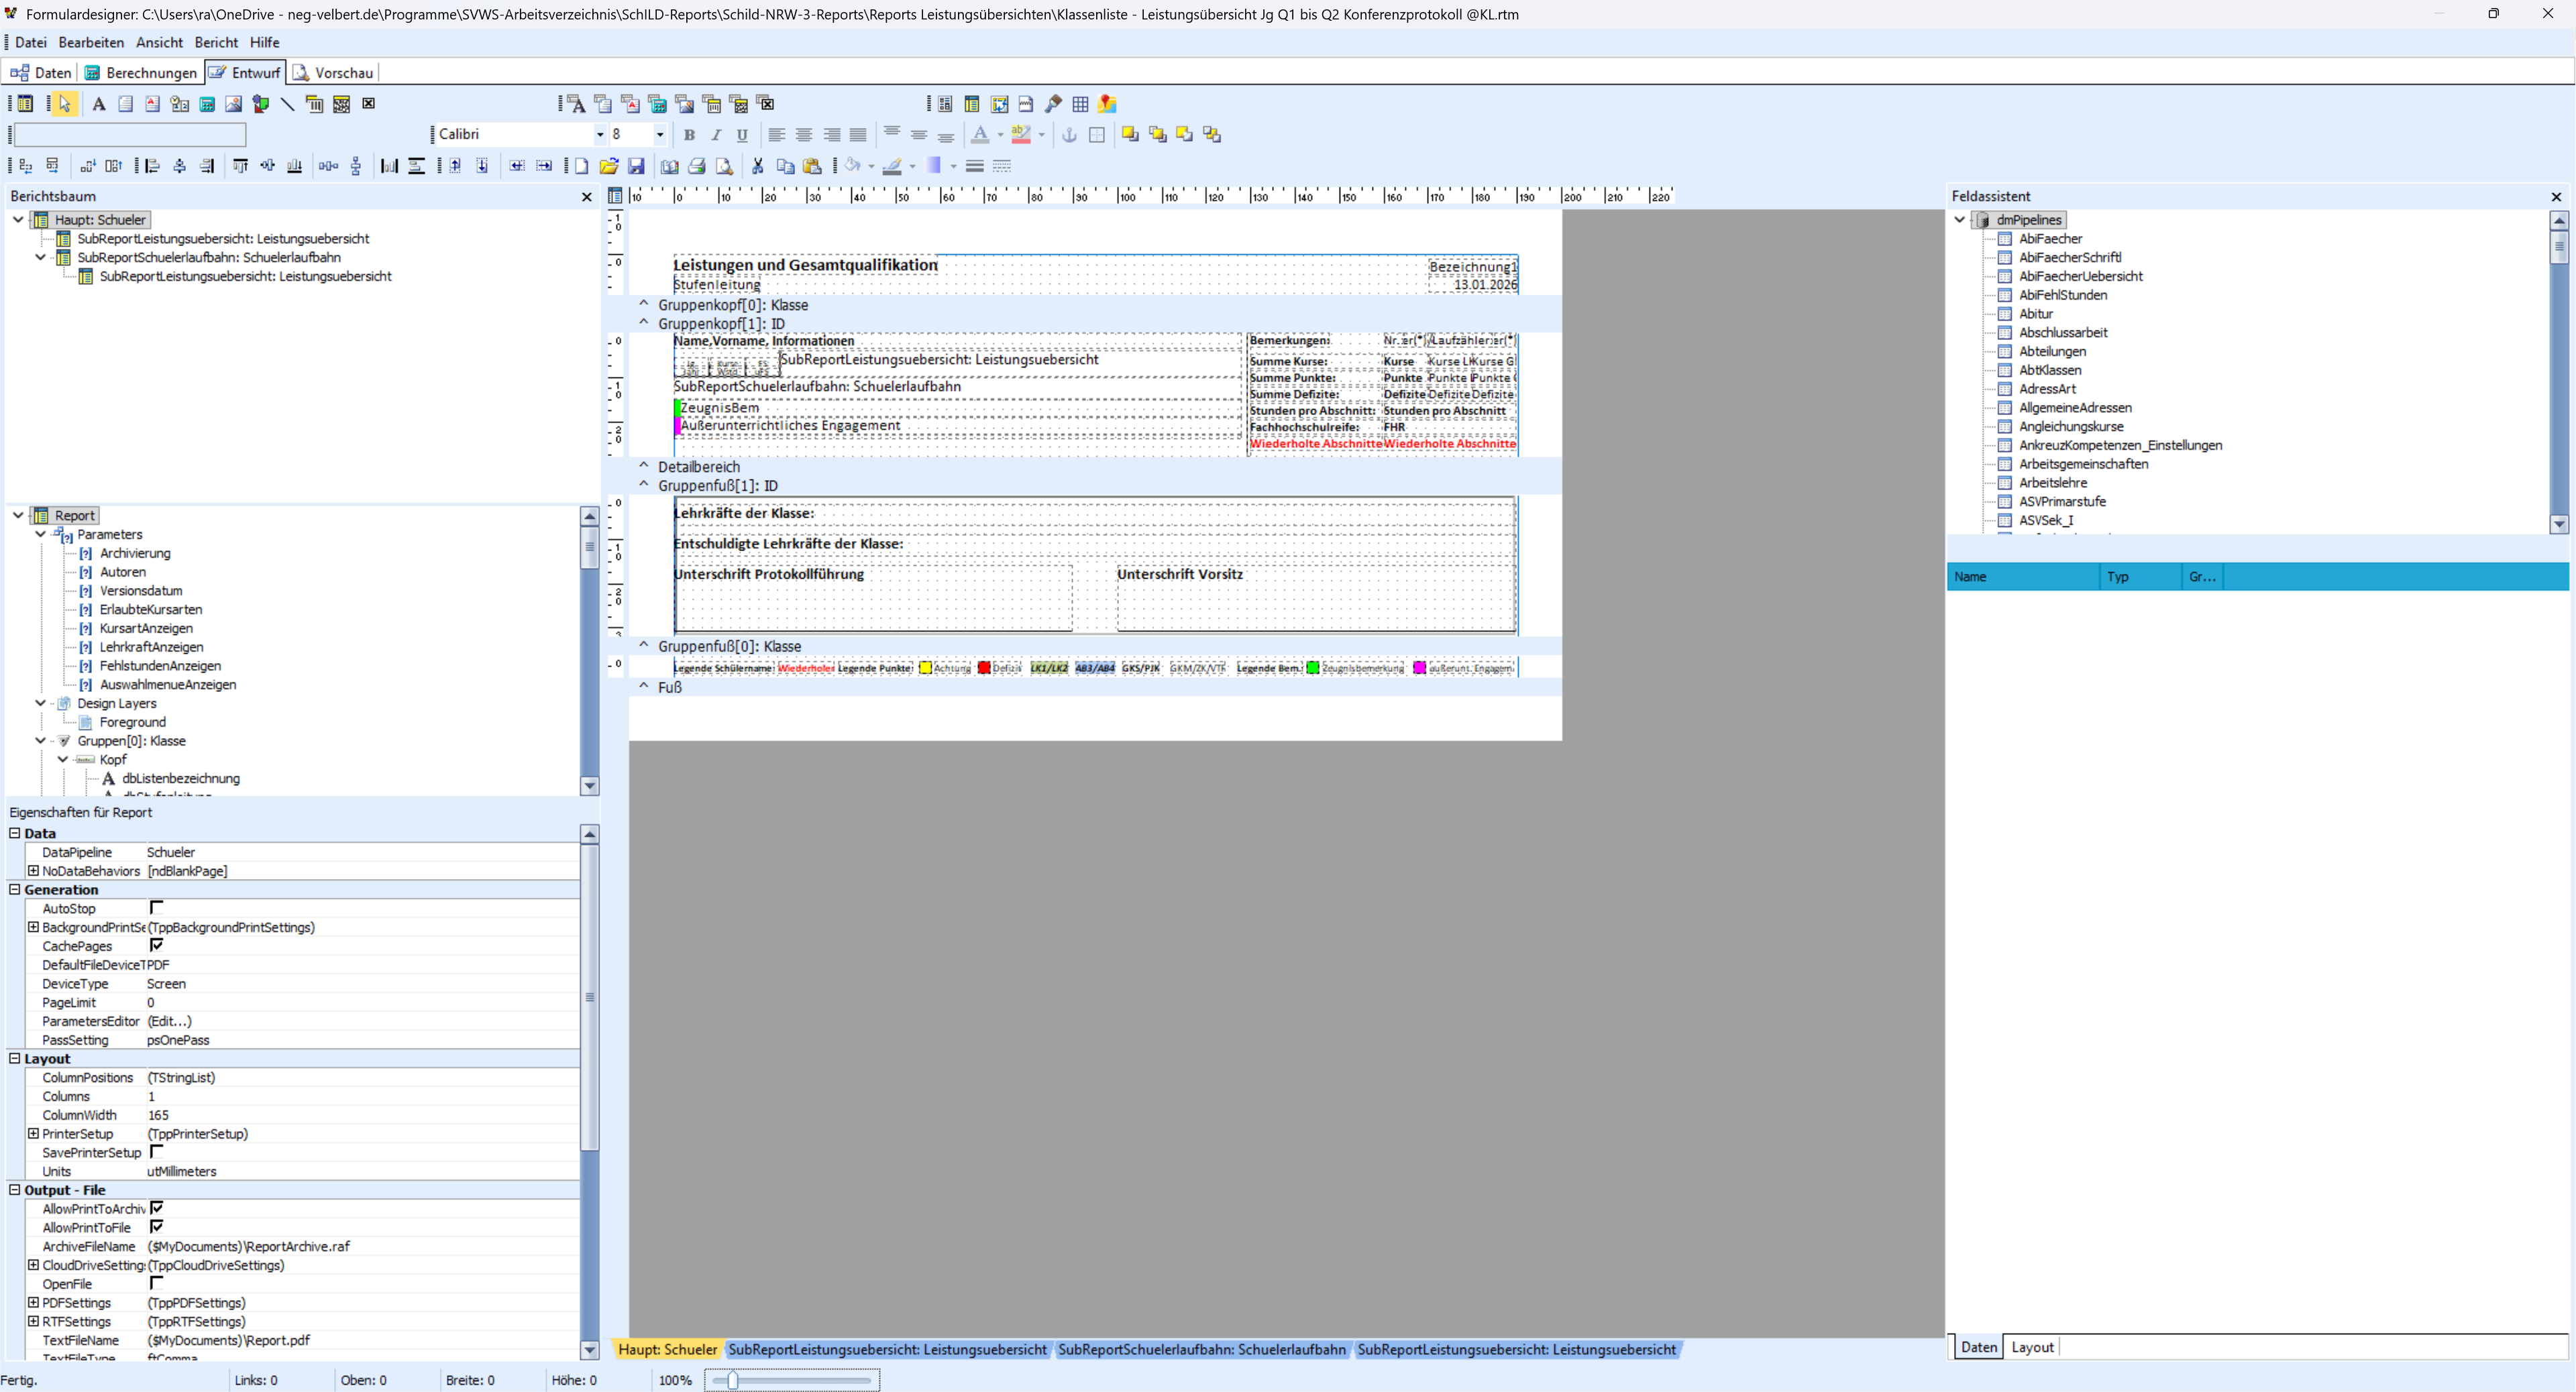This screenshot has width=2576, height=1392.
Task: Create a new blank report page icon
Action: click(582, 167)
